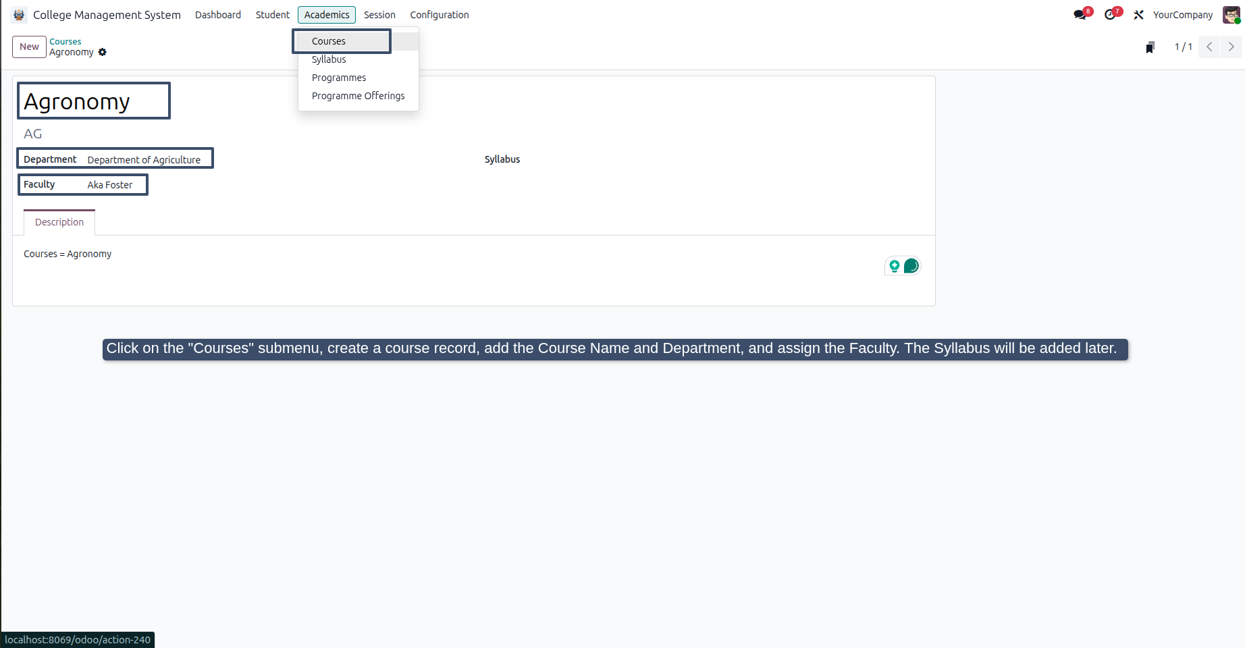Click the "College Management System" app title
Image resolution: width=1245 pixels, height=648 pixels.
pyautogui.click(x=107, y=15)
